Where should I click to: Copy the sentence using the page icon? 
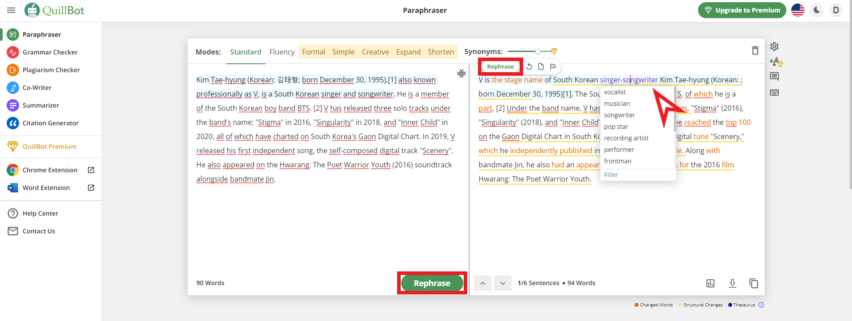(x=541, y=66)
